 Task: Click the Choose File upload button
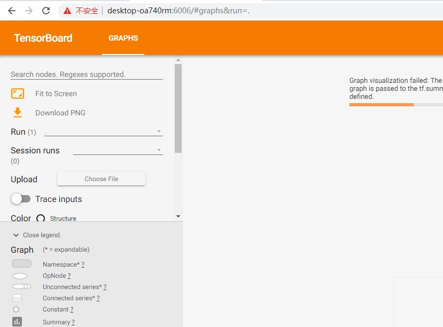(101, 179)
